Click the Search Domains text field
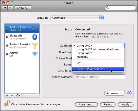 (x=100, y=77)
